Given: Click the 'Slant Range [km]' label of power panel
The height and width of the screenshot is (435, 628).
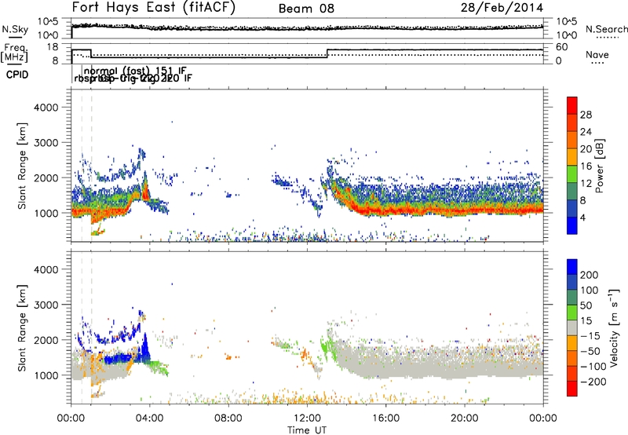Looking at the screenshot, I should click(x=22, y=166).
